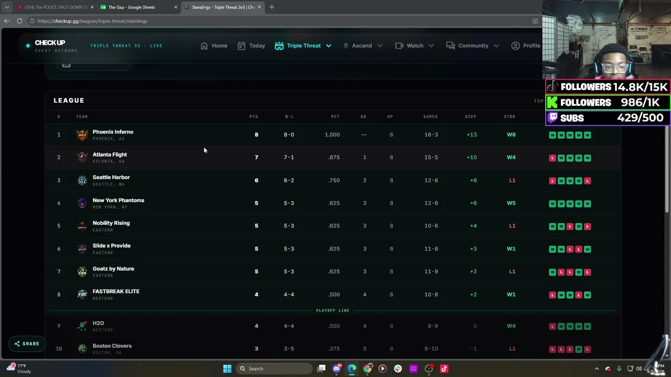Switch to The Gap Google Sheets tab

pos(138,7)
